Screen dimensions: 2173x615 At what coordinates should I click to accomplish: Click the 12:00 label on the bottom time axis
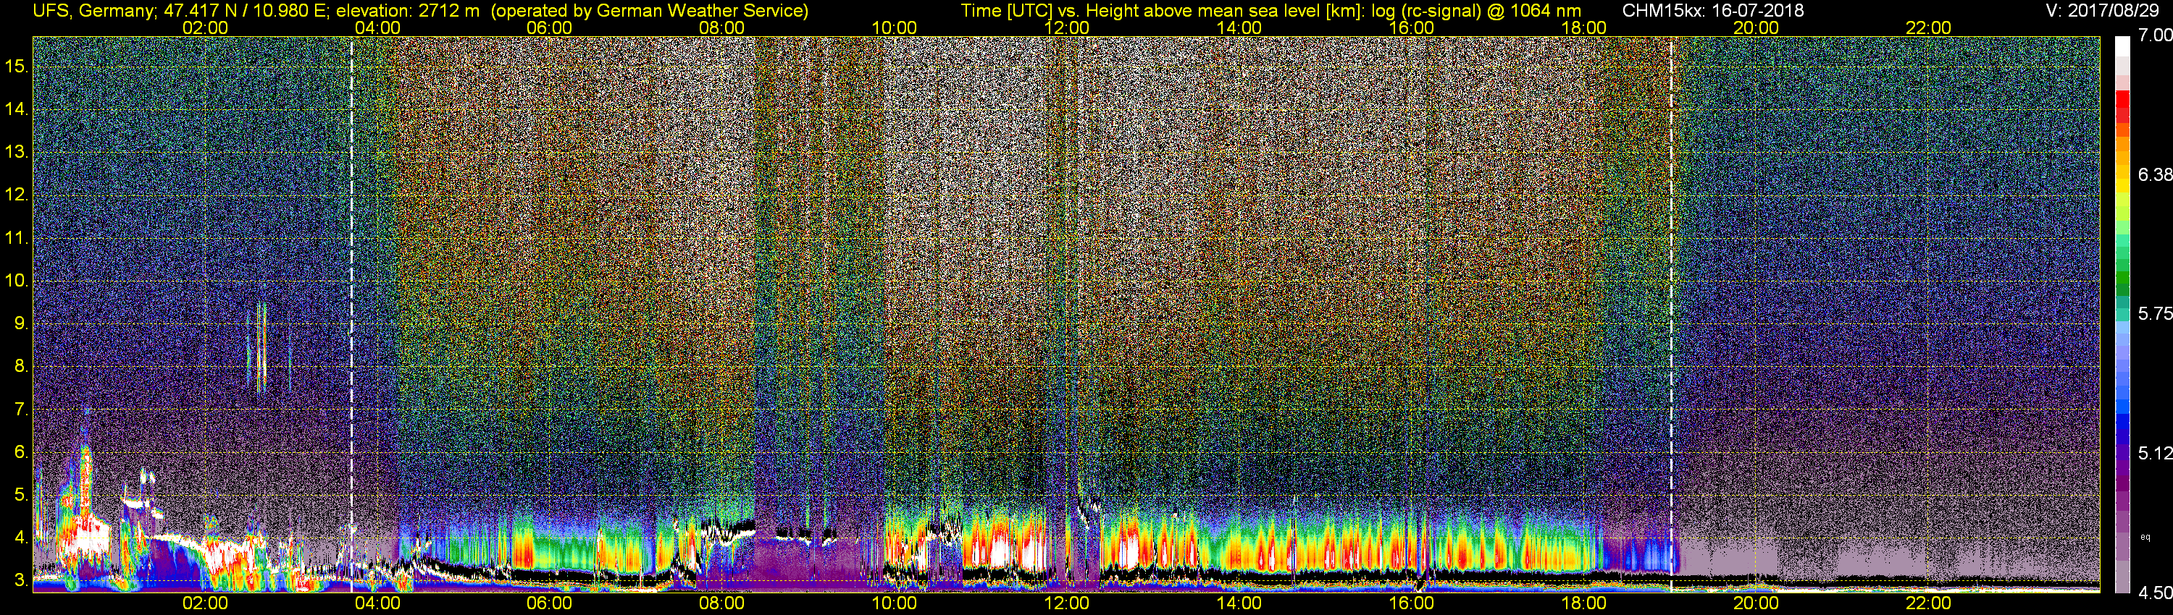coord(1066,603)
